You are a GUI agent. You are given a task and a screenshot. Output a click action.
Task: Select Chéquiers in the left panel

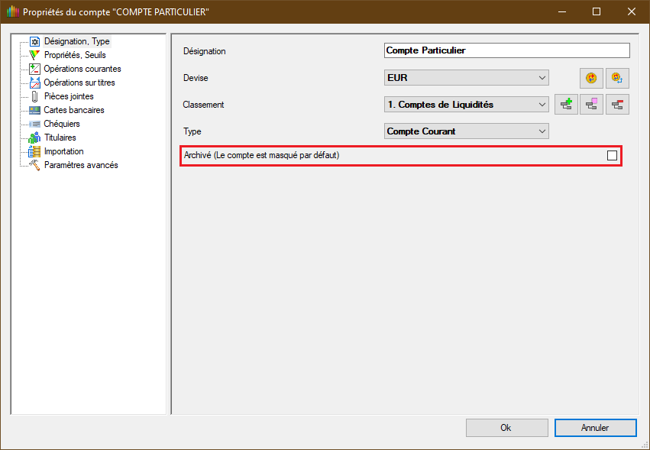61,124
